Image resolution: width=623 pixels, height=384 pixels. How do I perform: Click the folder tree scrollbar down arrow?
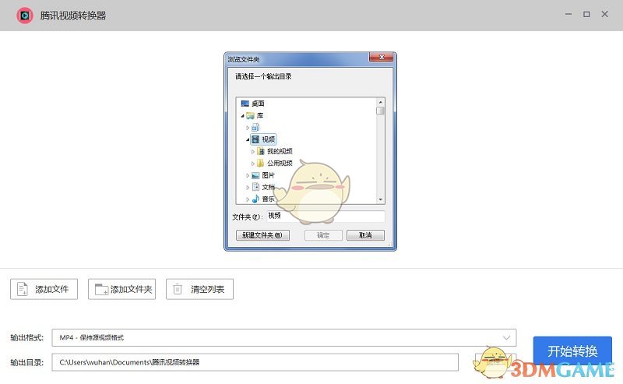click(380, 199)
